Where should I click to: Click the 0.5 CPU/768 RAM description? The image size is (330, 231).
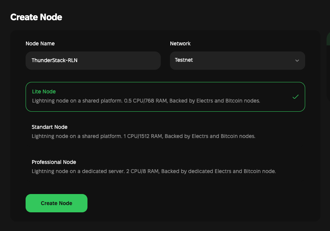tap(146, 101)
